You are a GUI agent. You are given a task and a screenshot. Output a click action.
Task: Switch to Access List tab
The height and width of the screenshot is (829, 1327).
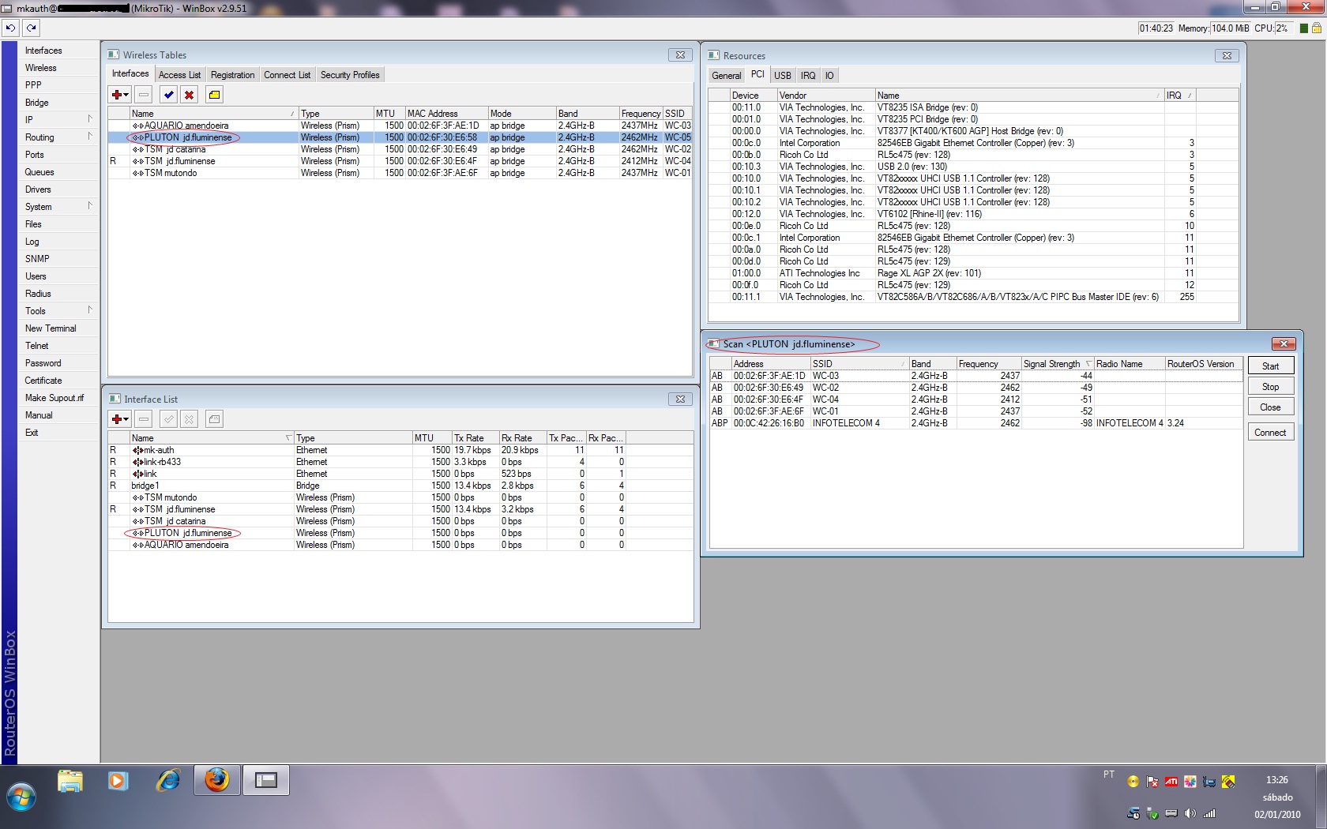(x=179, y=75)
